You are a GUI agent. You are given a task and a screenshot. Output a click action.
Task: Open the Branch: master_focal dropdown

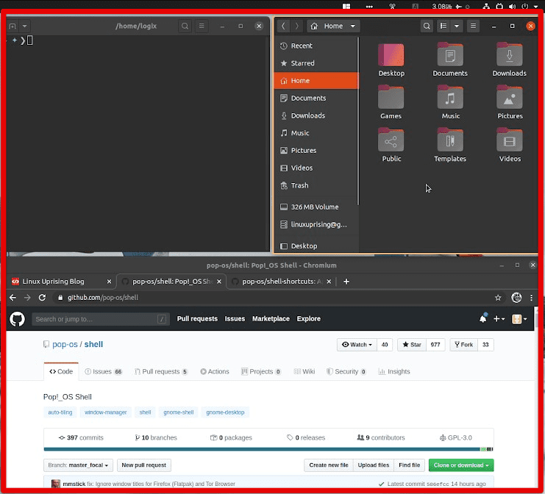click(78, 465)
